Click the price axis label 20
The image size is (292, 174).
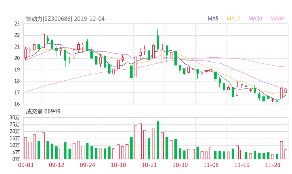(17, 58)
